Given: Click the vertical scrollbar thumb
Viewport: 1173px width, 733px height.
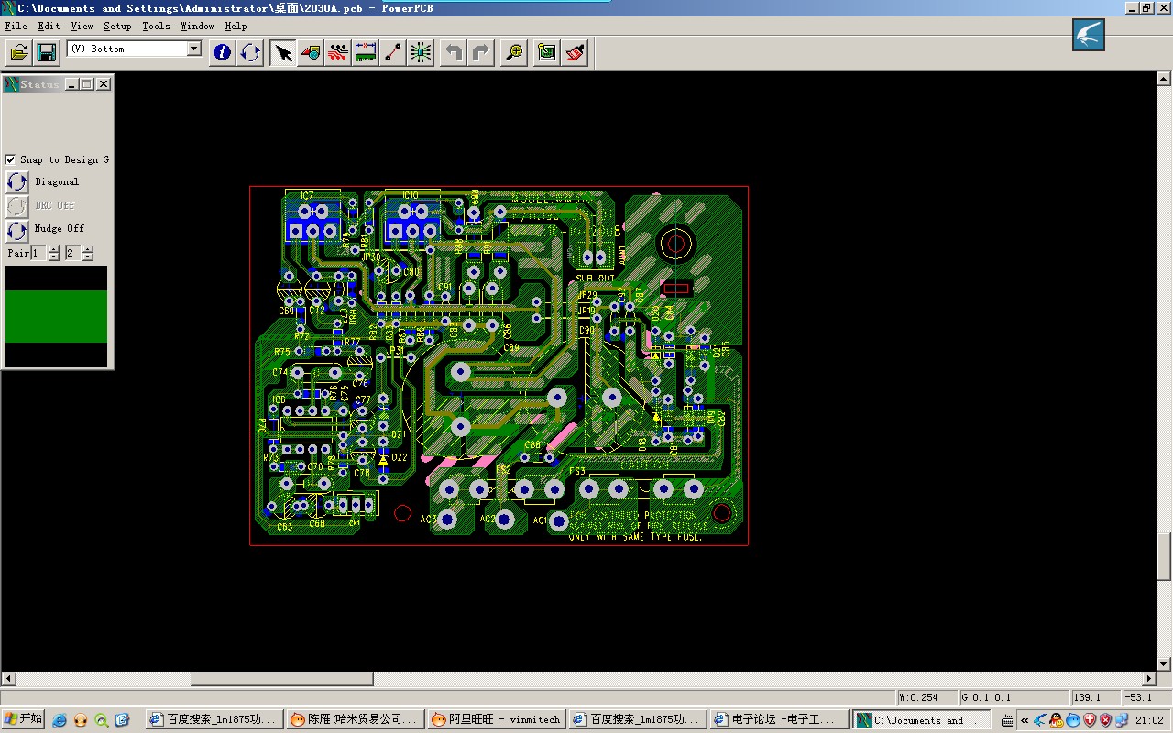Looking at the screenshot, I should click(x=1164, y=555).
